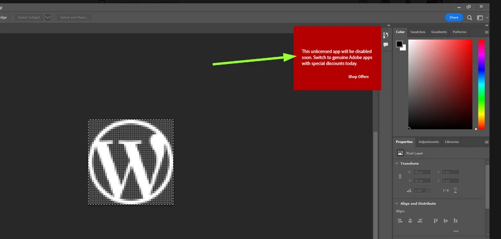Click the foreground color swatch
The image size is (501, 239).
[x=399, y=44]
